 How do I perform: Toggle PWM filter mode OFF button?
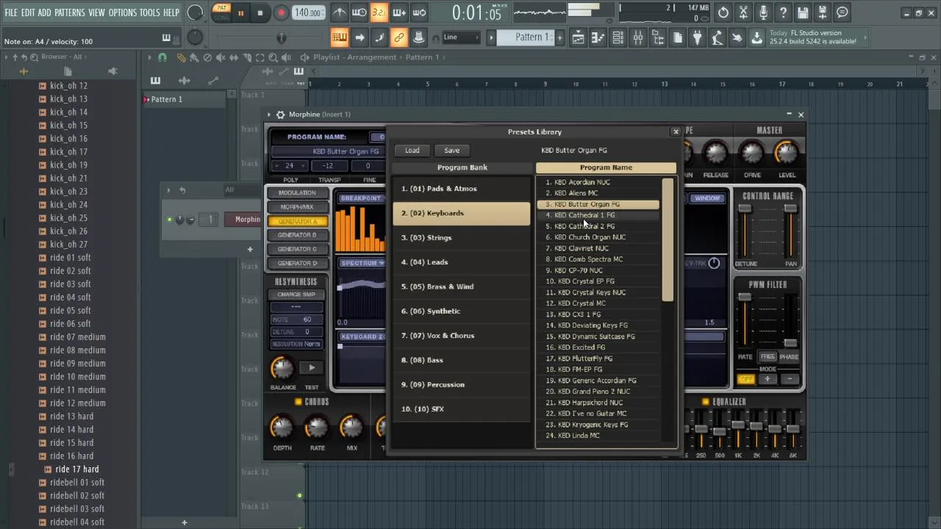coord(745,379)
